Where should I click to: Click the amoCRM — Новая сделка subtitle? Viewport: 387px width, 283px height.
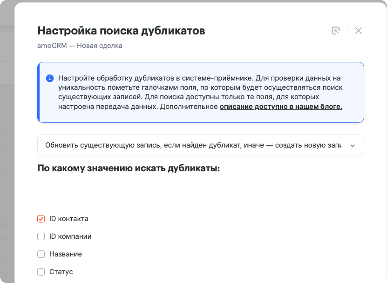click(80, 46)
